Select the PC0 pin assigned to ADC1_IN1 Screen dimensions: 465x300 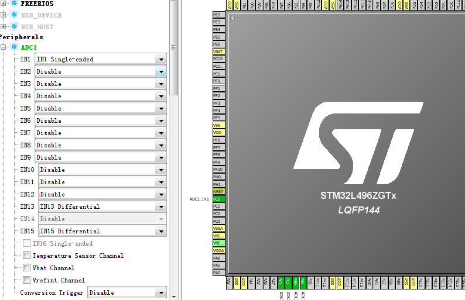point(218,199)
